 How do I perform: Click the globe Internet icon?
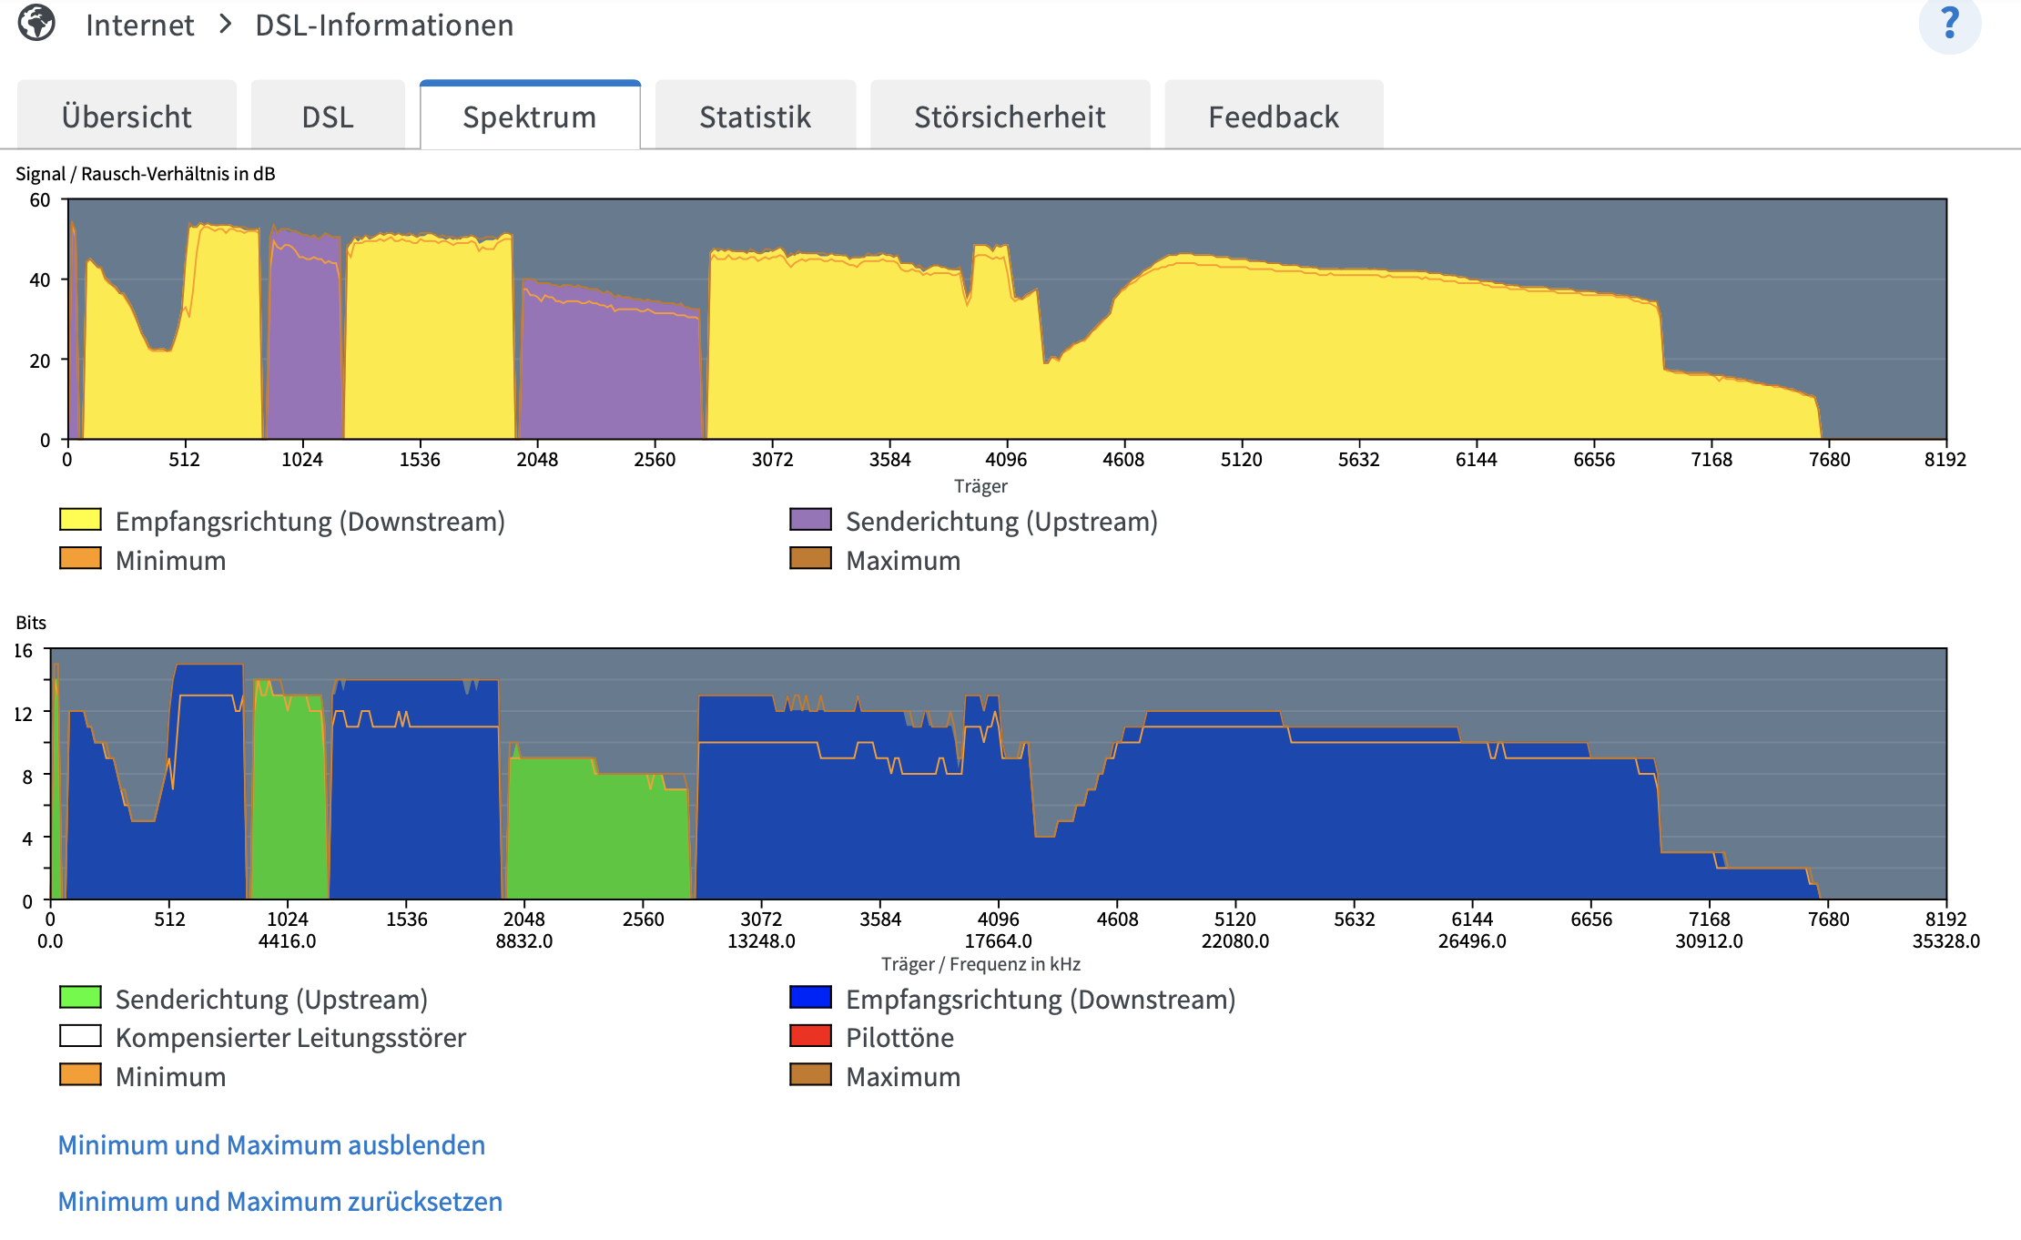[x=36, y=23]
